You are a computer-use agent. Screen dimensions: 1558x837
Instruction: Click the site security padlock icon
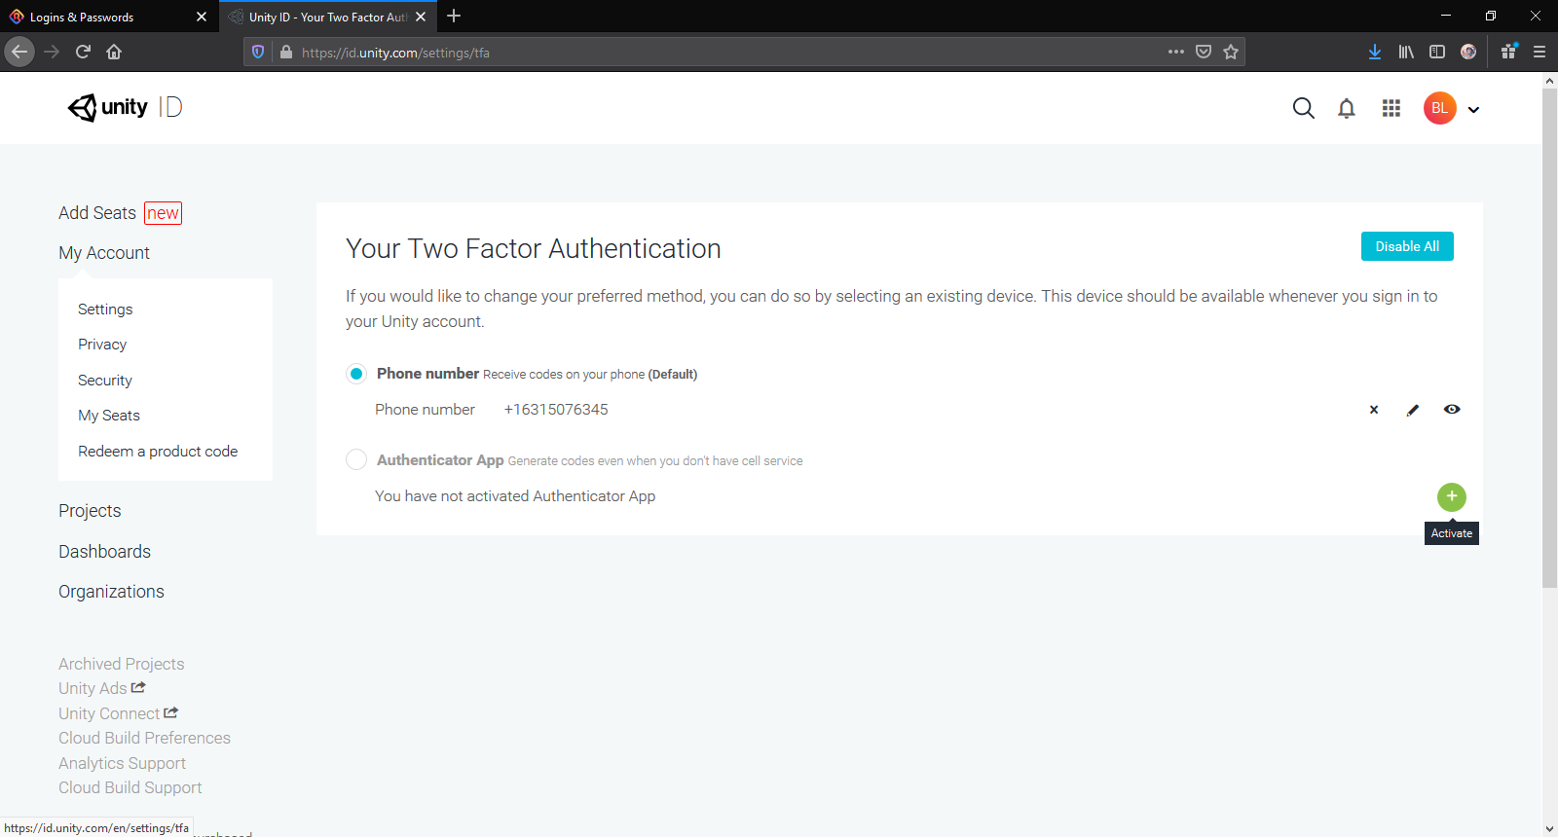coord(286,53)
